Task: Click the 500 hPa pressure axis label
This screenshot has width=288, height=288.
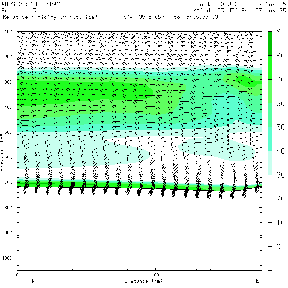Action: point(8,132)
